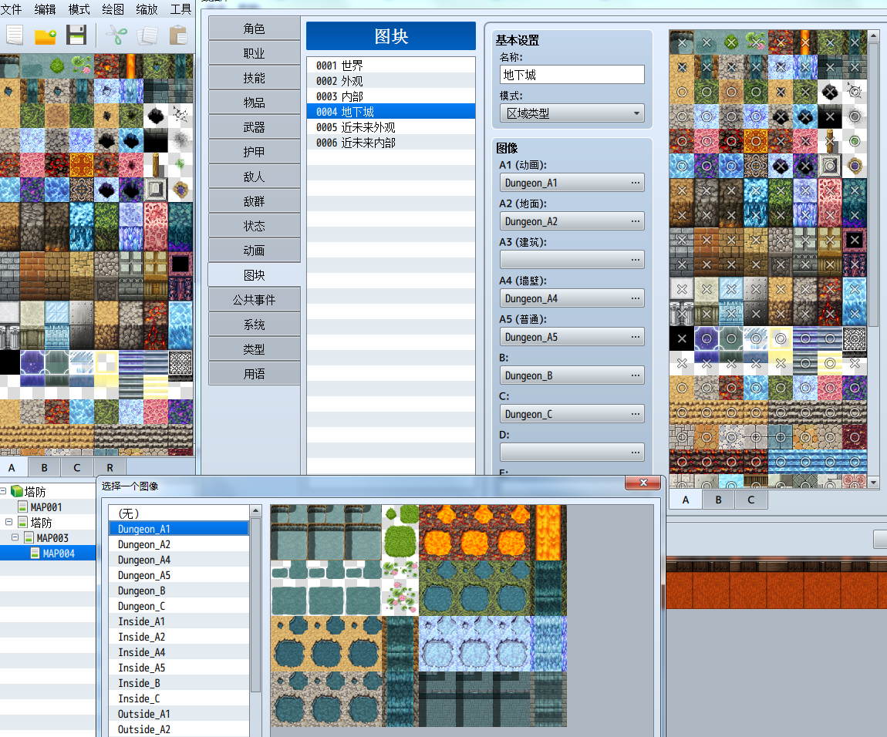The width and height of the screenshot is (887, 737).
Task: Switch to the 公共事件 database tab
Action: [x=254, y=300]
